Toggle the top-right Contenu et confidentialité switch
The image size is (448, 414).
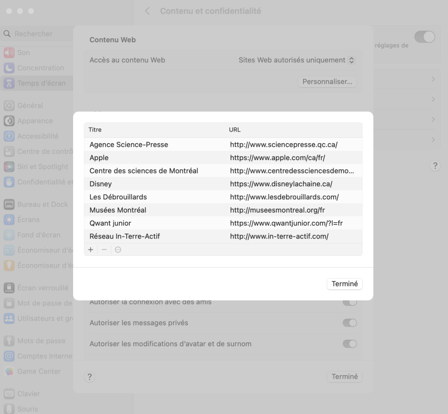(x=425, y=37)
